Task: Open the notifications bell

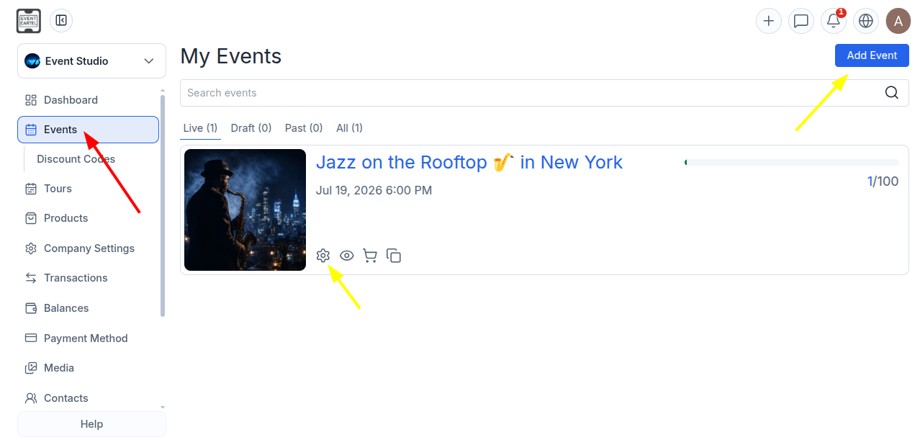Action: 834,21
